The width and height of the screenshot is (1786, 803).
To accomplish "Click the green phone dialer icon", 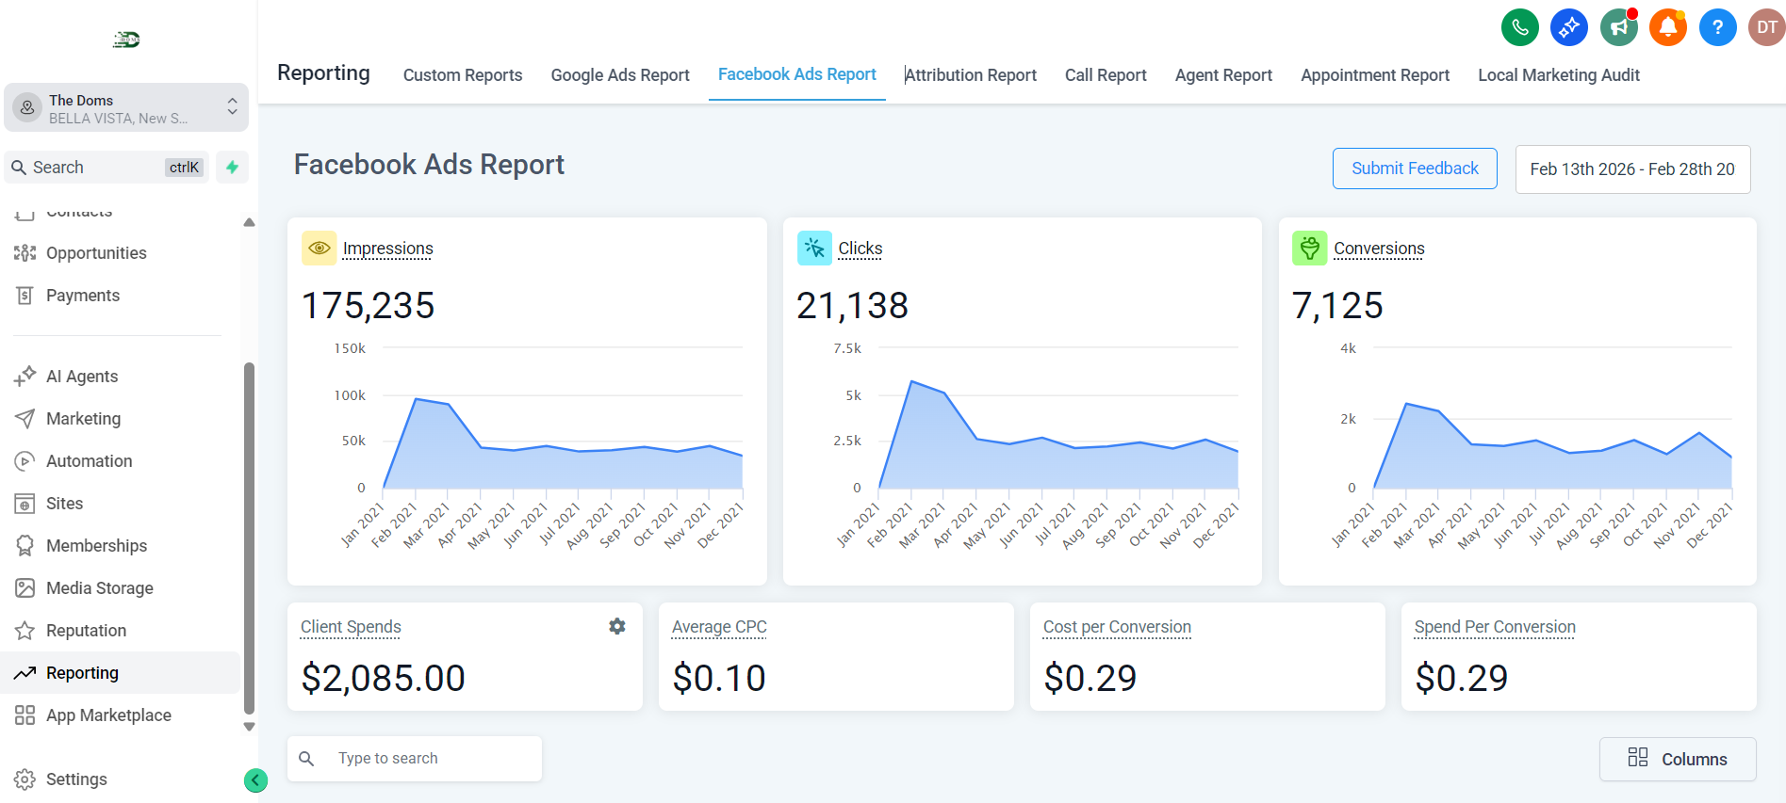I will 1519,27.
